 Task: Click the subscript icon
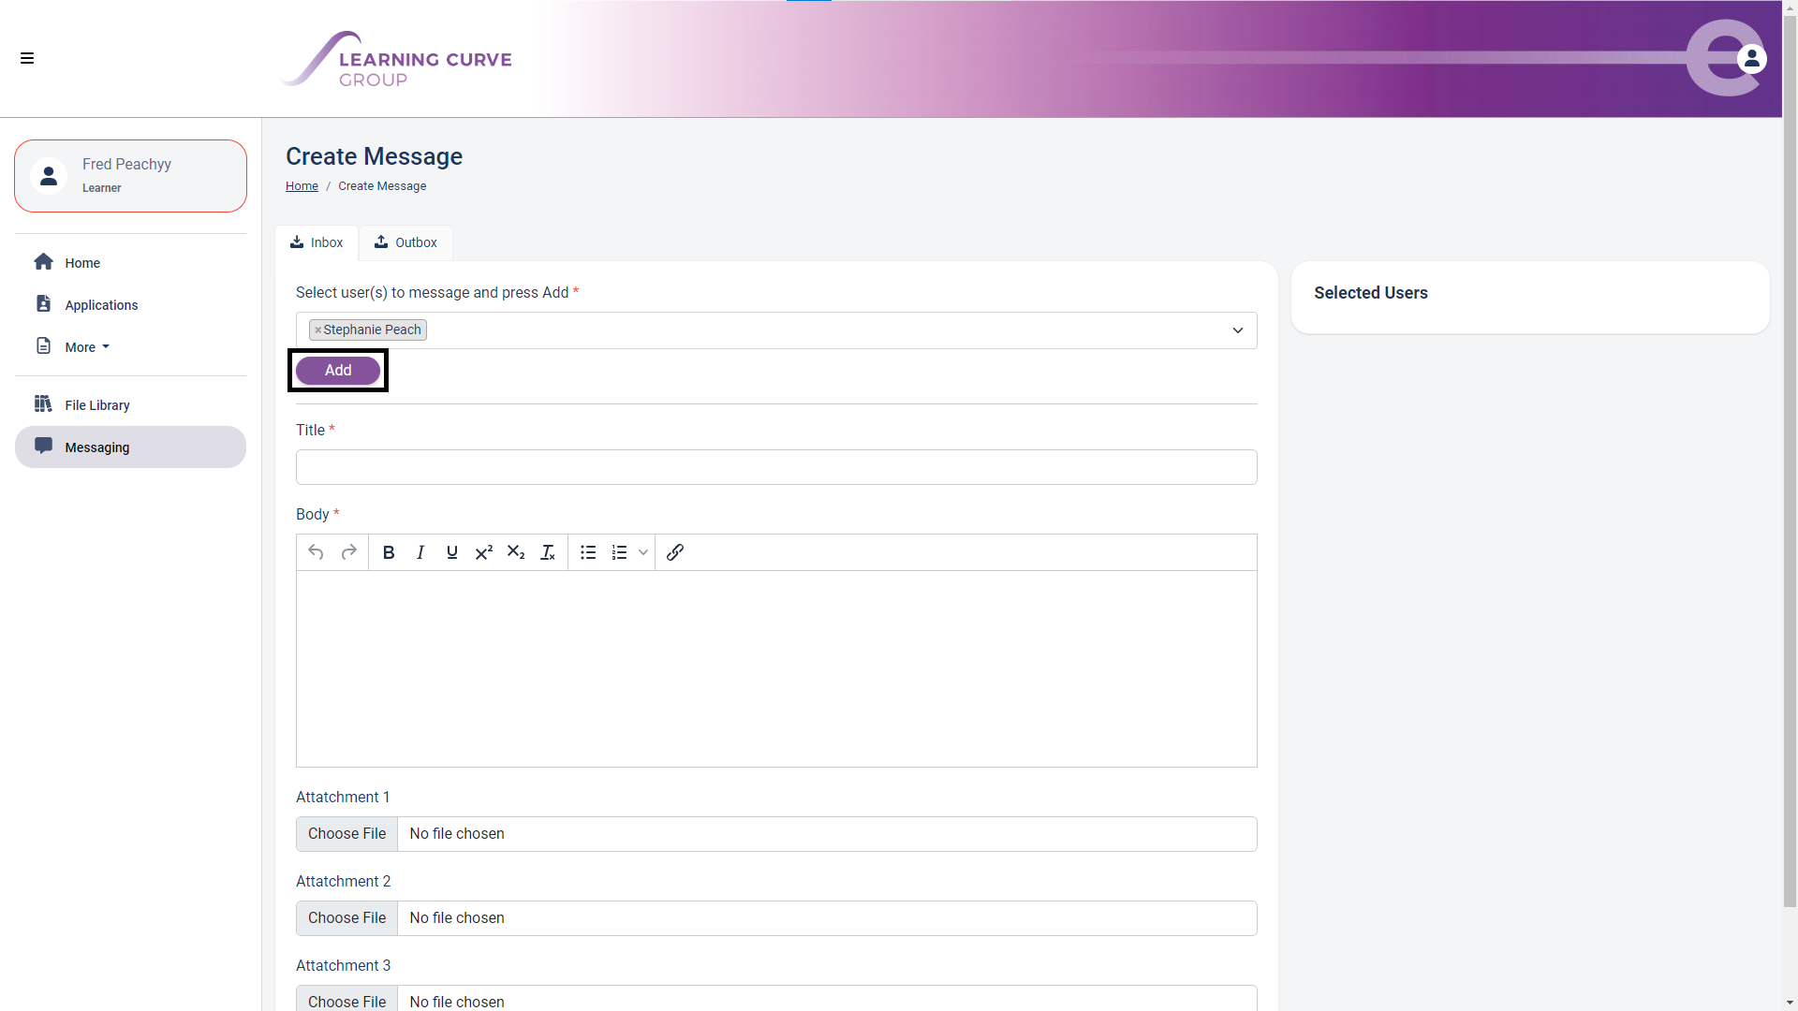pos(516,552)
